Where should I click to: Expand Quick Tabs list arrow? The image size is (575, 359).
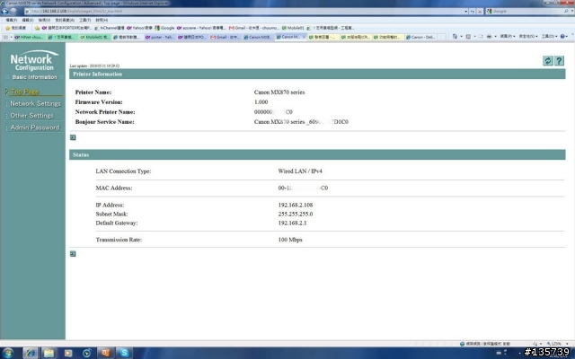click(x=11, y=37)
